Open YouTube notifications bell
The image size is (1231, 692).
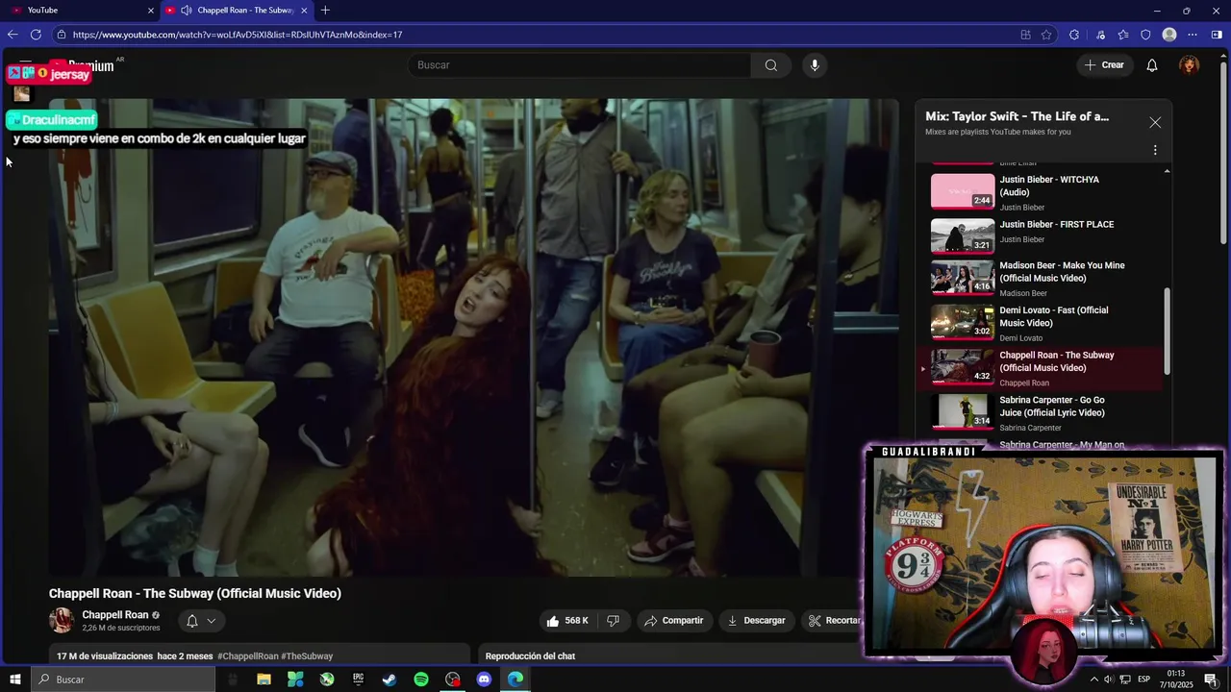1152,65
